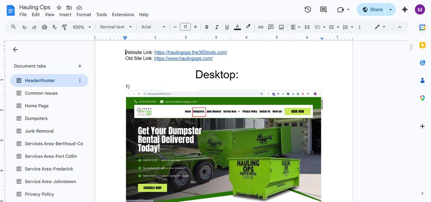Undo the last action

[x=24, y=27]
